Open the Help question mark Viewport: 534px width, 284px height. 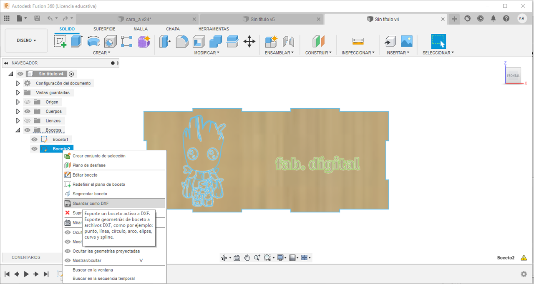pyautogui.click(x=506, y=18)
